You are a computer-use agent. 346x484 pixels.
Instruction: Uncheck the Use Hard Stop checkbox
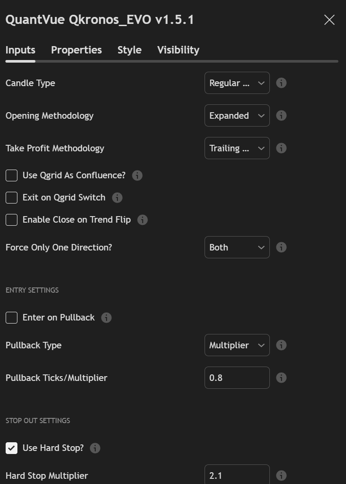point(12,448)
